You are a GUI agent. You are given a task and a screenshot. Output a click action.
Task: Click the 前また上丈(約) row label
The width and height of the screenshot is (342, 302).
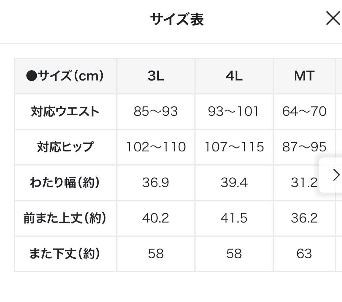click(65, 218)
